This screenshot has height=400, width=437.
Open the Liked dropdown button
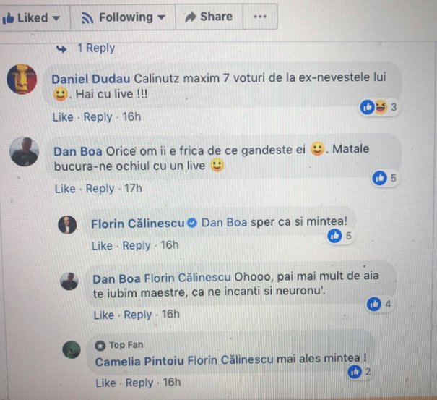coord(31,18)
